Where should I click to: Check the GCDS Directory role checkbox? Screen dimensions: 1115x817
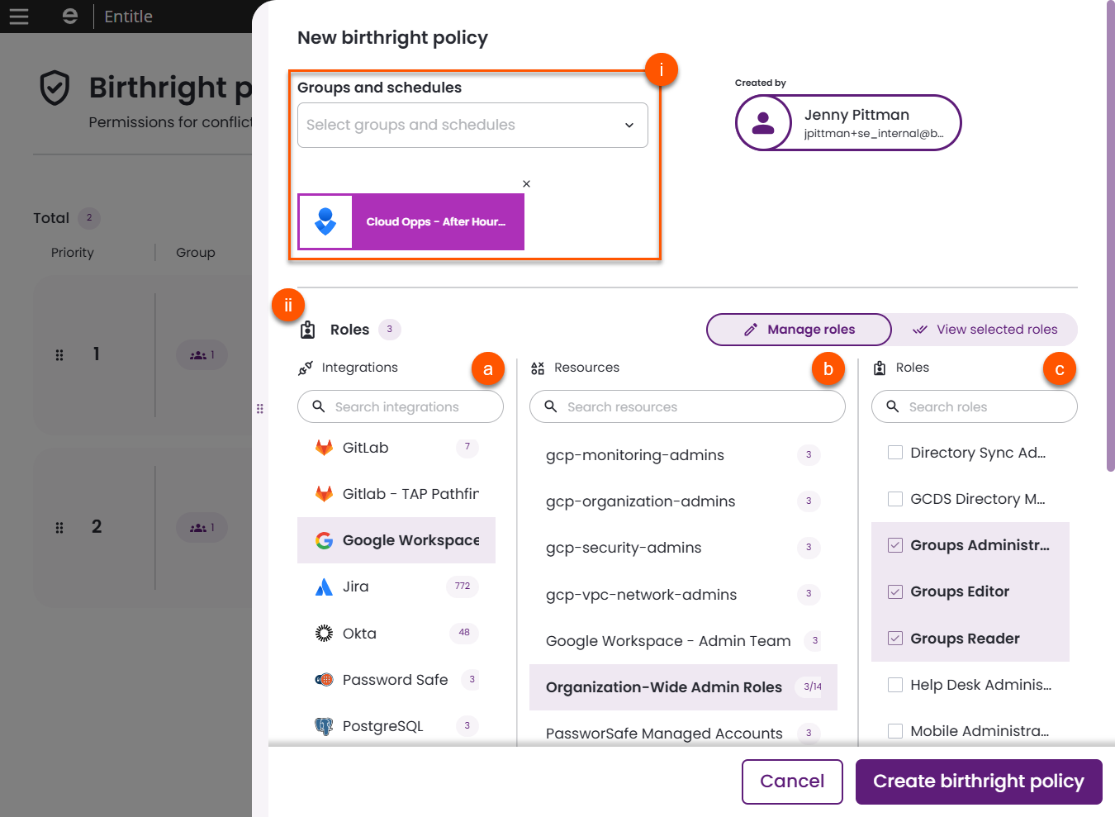click(x=894, y=498)
